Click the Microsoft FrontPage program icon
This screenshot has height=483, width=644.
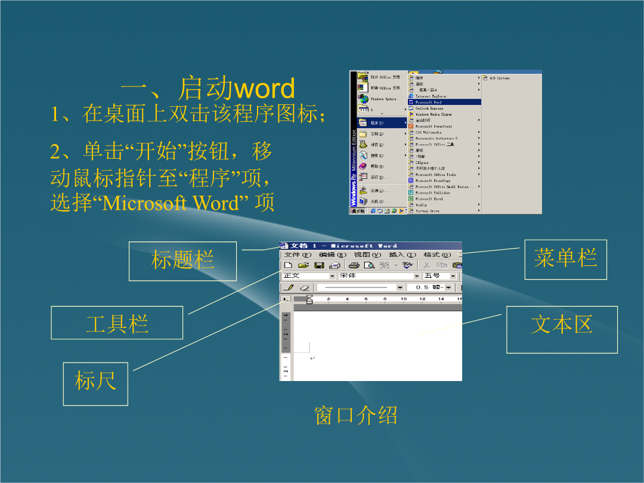click(411, 181)
